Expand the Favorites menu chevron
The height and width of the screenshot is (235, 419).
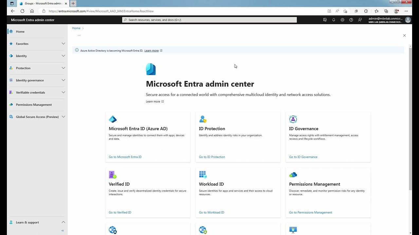[64, 43]
